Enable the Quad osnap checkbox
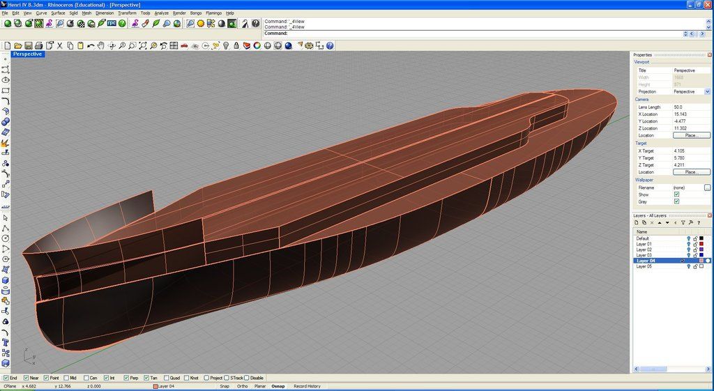 tap(166, 378)
